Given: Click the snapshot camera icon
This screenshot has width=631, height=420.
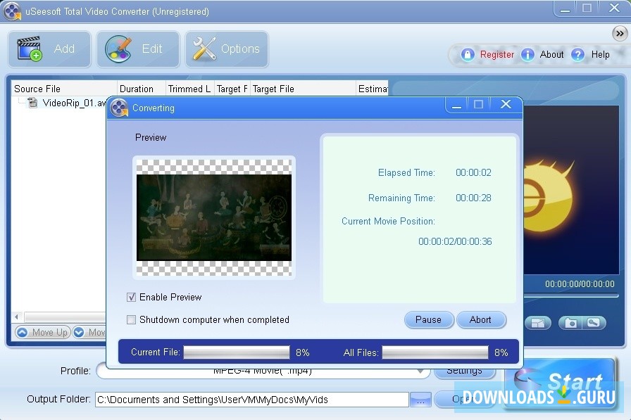Looking at the screenshot, I should [570, 323].
